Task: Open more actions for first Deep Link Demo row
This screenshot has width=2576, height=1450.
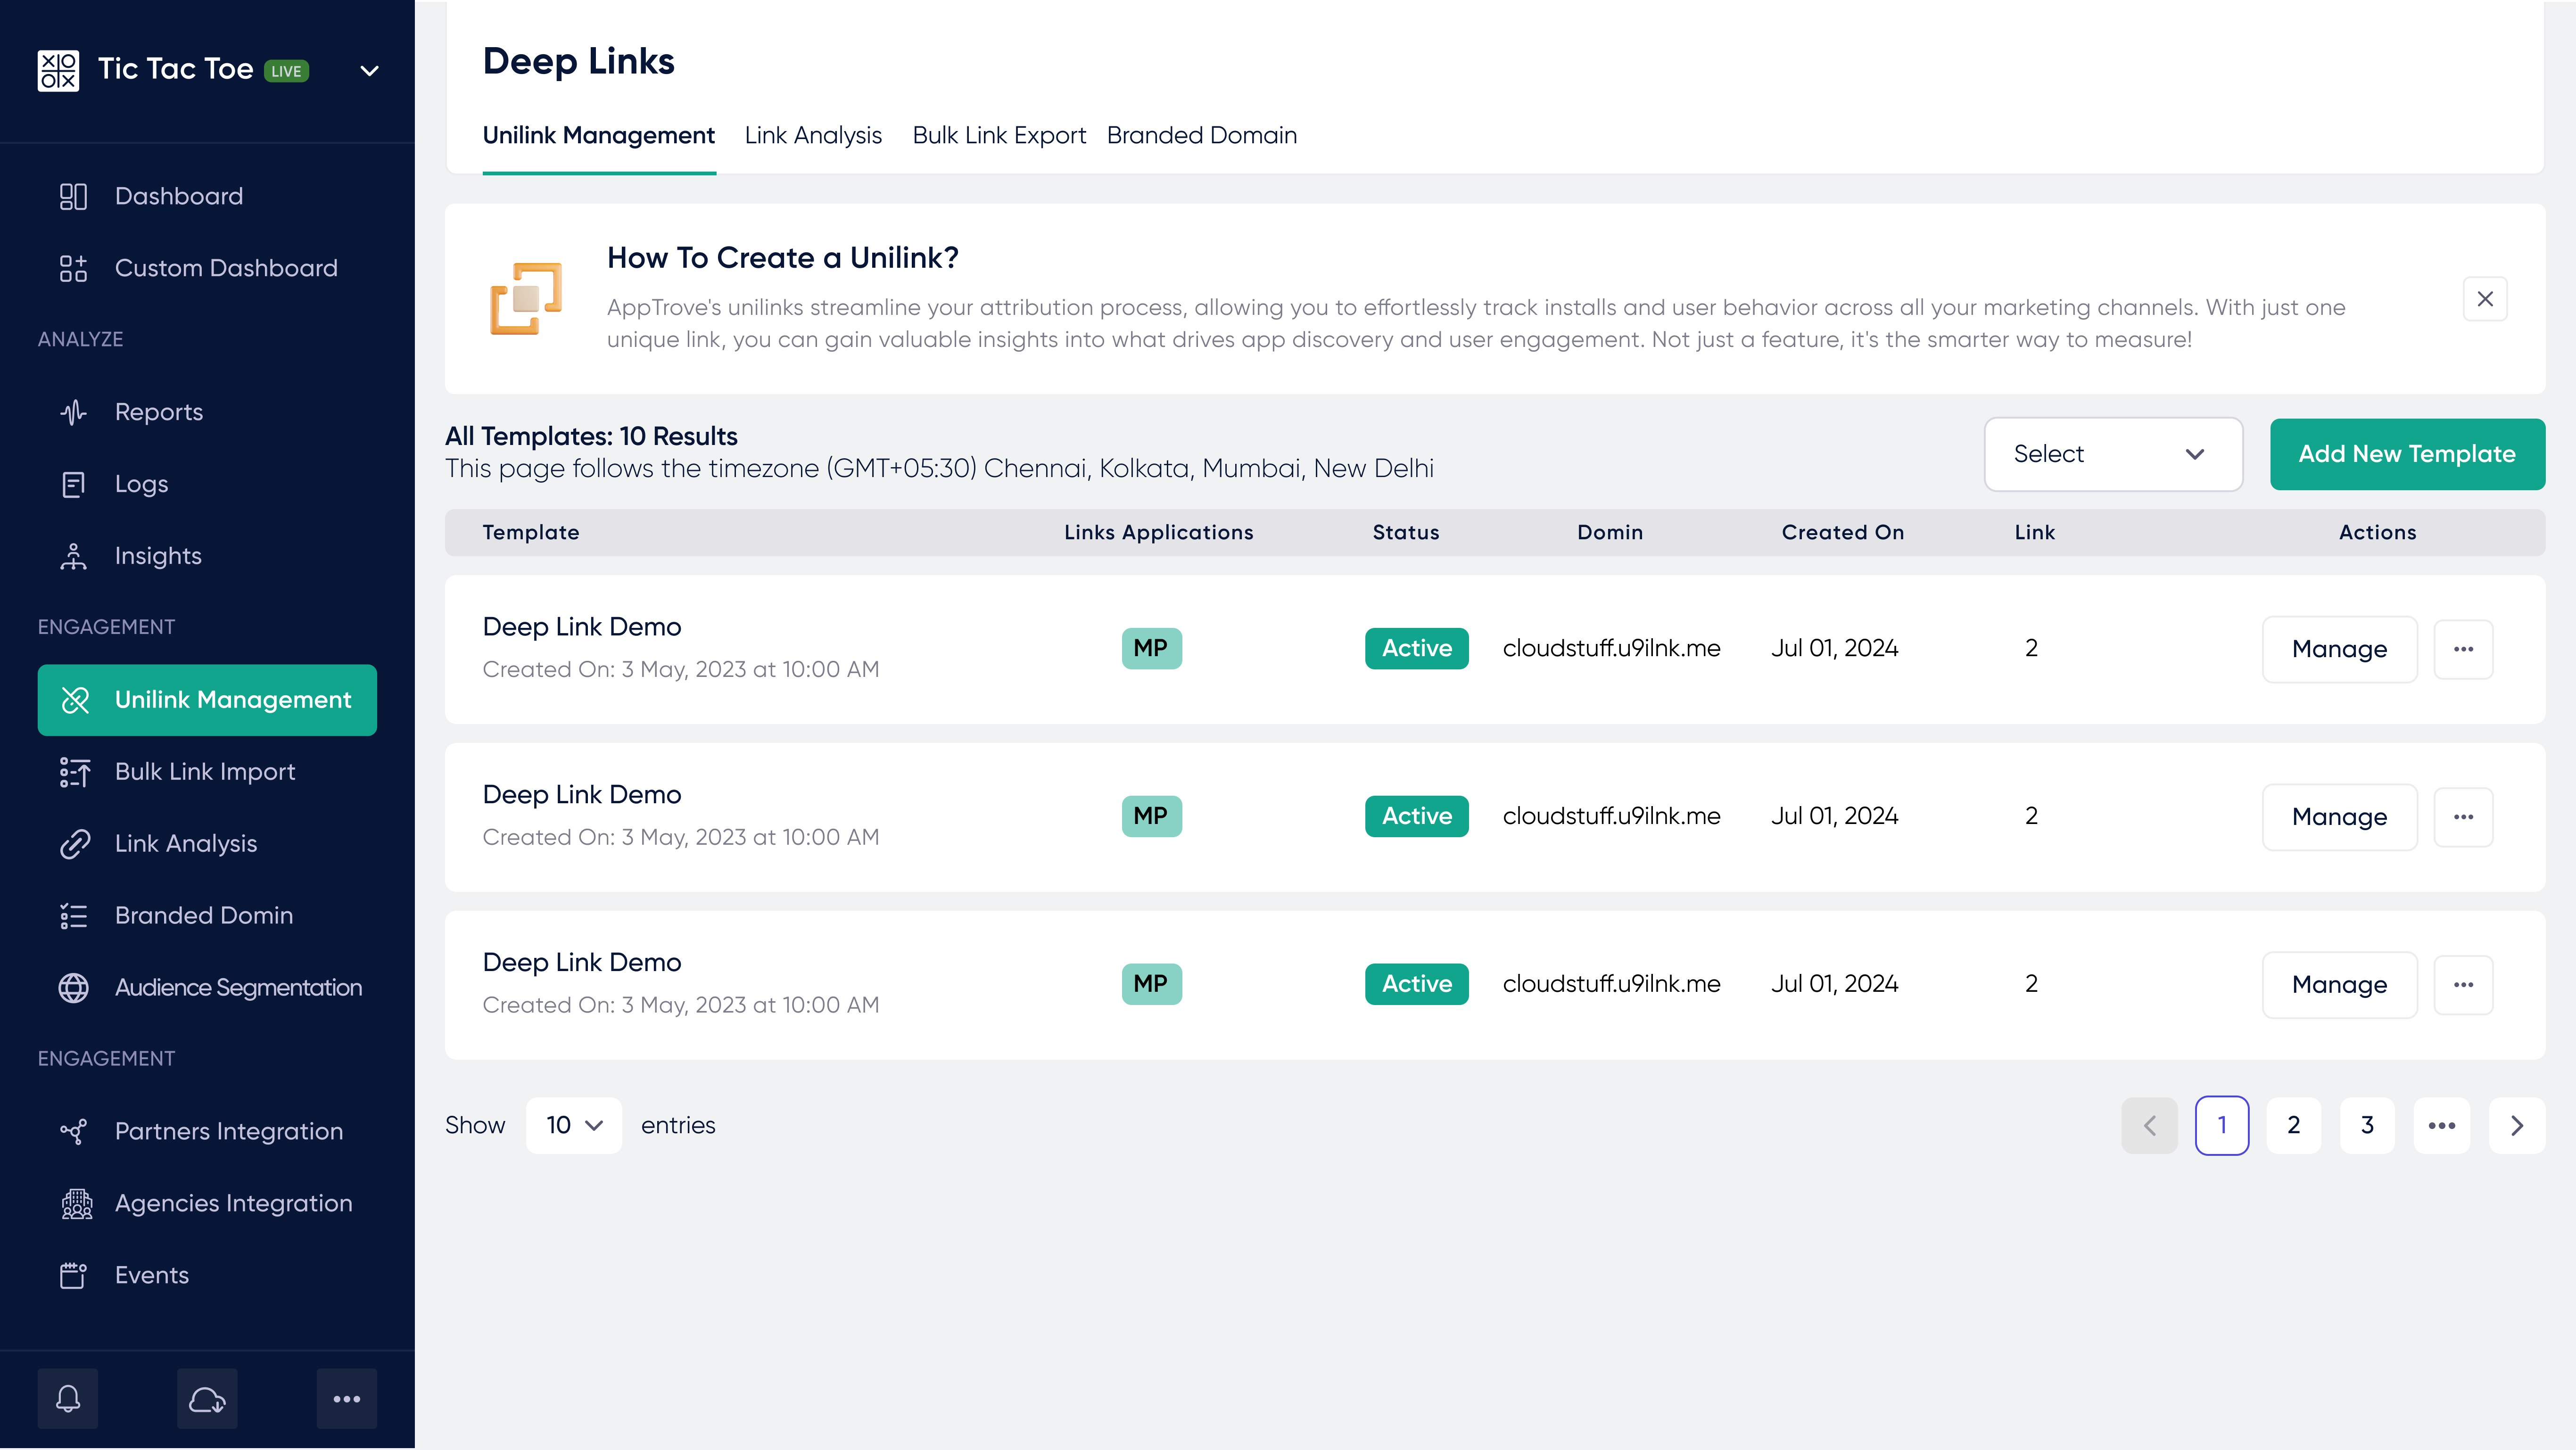Action: (x=2463, y=649)
